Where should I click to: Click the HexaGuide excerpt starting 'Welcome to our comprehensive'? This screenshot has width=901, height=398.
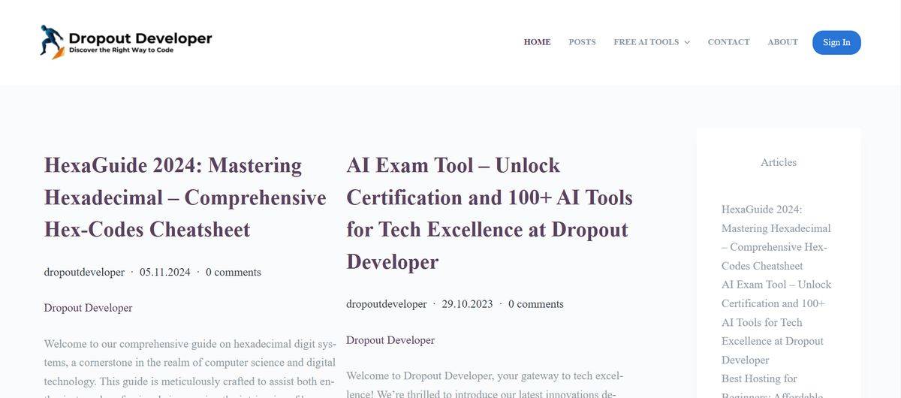point(191,368)
